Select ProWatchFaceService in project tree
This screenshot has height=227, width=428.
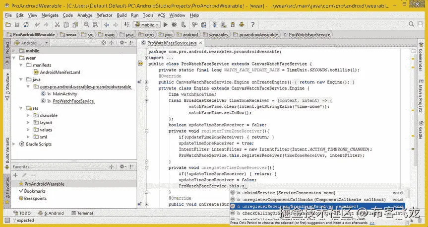coord(67,101)
